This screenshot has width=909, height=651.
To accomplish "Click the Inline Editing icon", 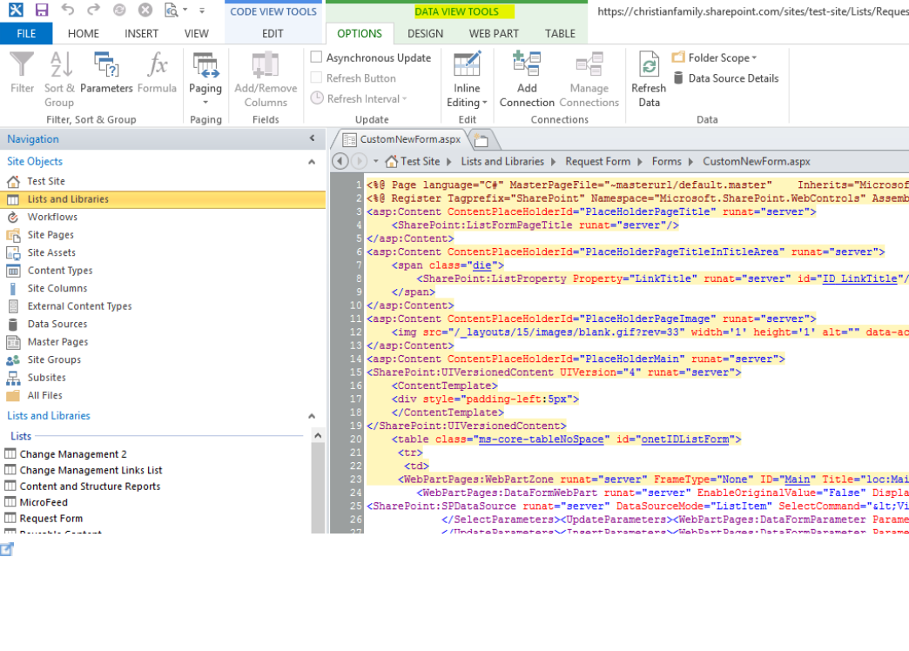I will pyautogui.click(x=467, y=66).
